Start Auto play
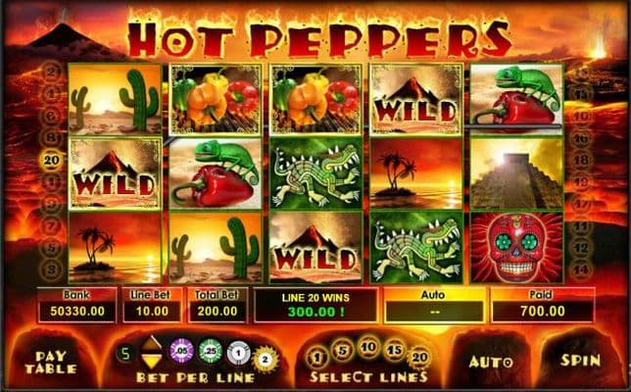 click(x=491, y=363)
